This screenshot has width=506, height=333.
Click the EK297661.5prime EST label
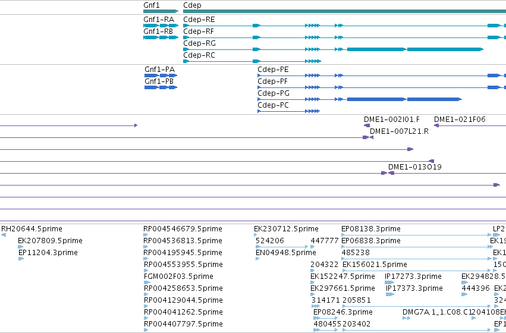tap(342, 288)
